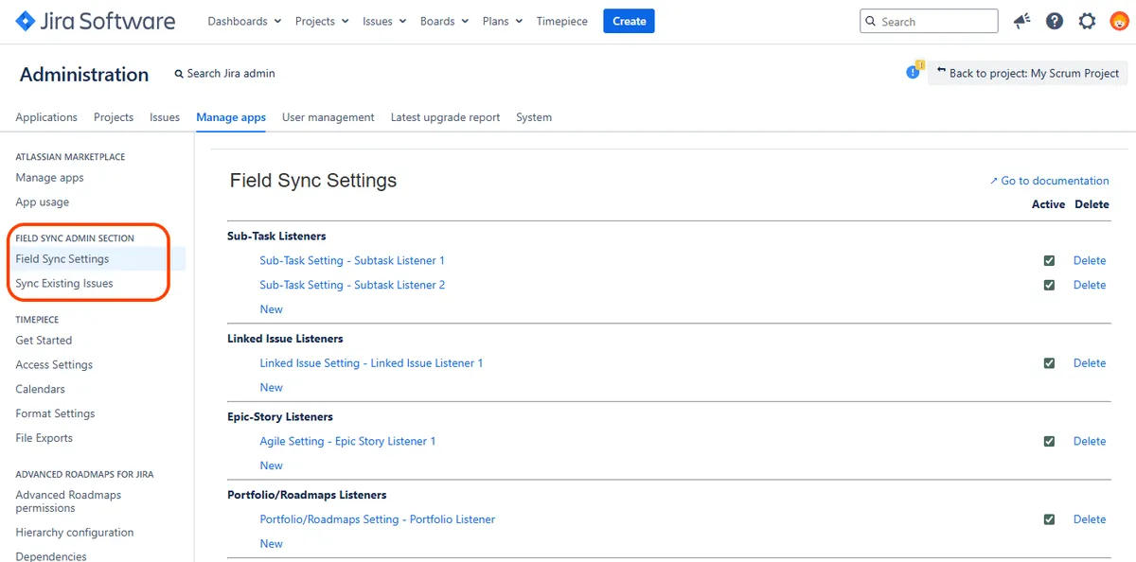
Task: Toggle Active for Portfolio Listener
Action: 1049,519
